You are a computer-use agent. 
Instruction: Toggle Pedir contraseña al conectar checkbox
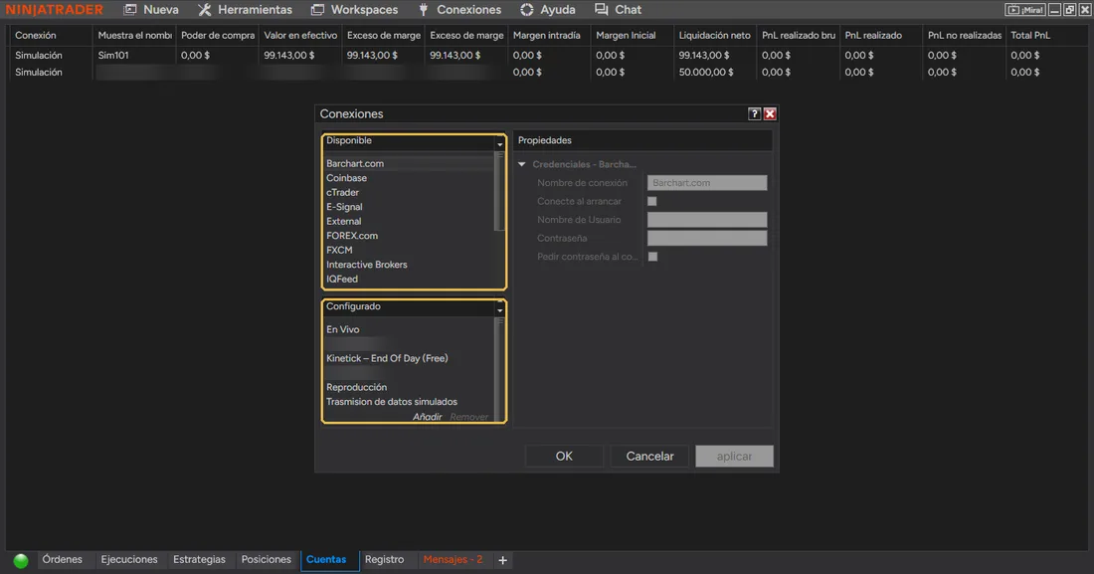point(652,257)
